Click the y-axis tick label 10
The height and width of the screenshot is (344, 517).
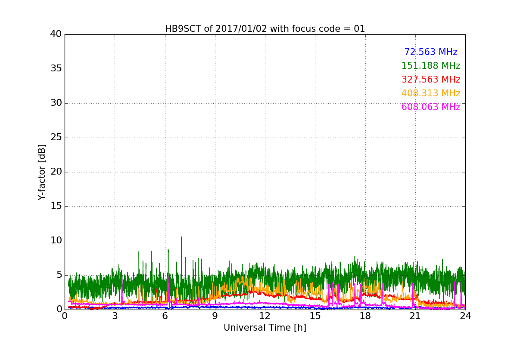tap(56, 241)
